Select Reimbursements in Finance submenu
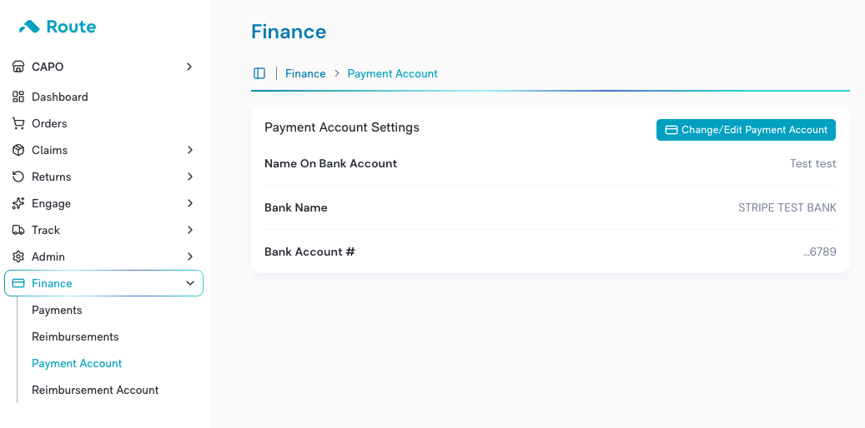 [x=75, y=336]
